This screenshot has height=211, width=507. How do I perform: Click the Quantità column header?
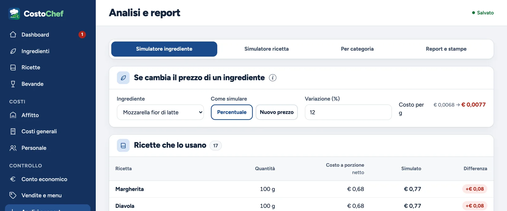pos(265,169)
